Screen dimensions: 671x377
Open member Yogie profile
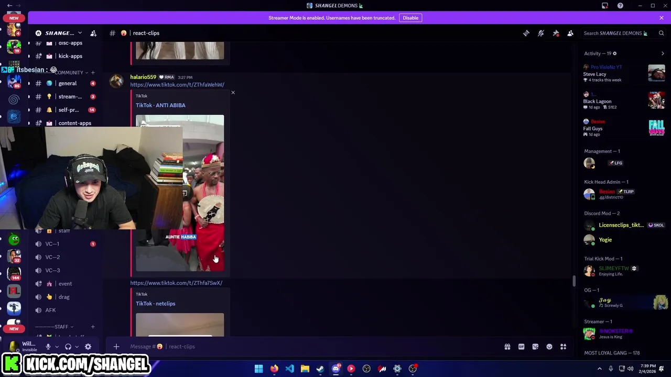coord(624,240)
